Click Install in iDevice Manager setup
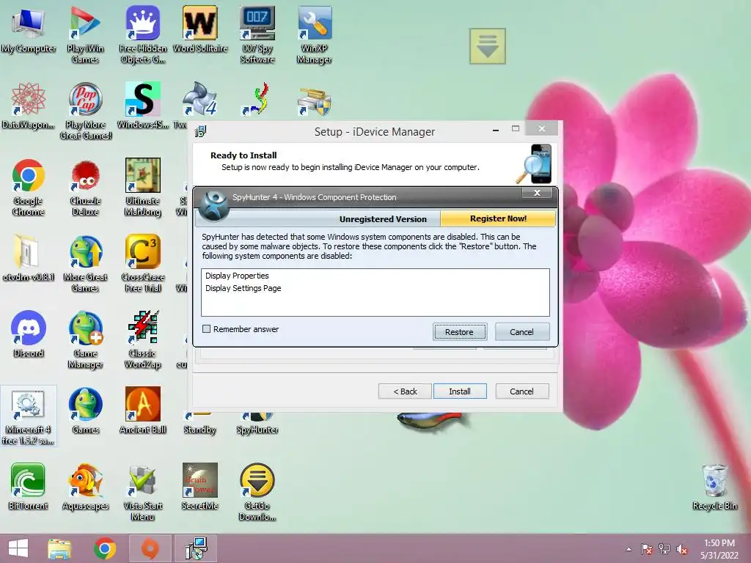Image resolution: width=751 pixels, height=563 pixels. tap(460, 391)
